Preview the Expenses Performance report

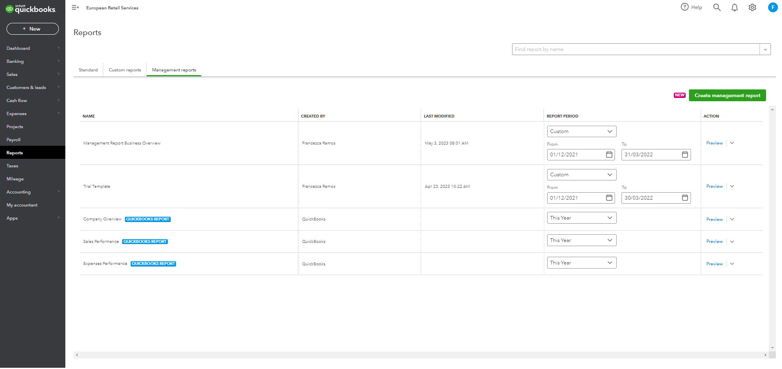(714, 264)
